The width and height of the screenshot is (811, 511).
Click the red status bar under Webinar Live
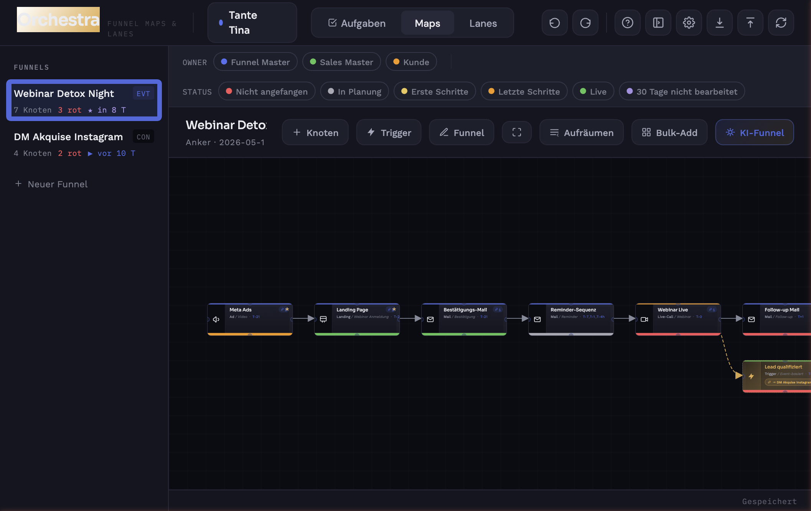point(678,334)
